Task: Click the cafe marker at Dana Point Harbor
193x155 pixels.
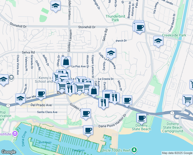Action: pos(88,130)
